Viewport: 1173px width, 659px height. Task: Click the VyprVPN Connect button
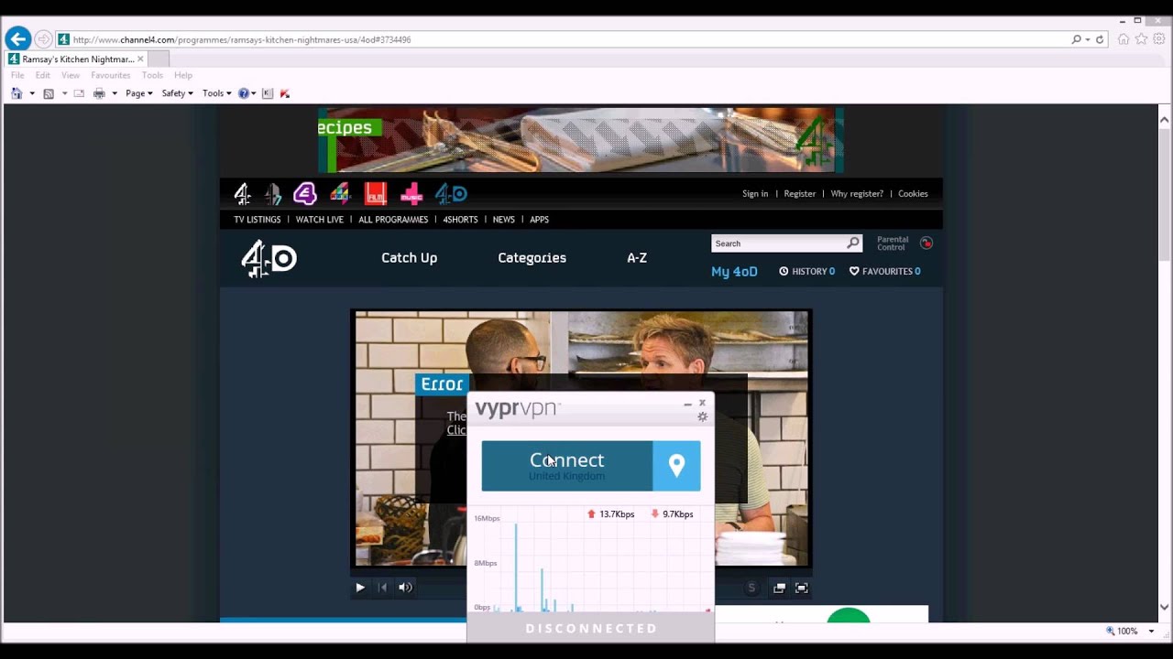[567, 466]
